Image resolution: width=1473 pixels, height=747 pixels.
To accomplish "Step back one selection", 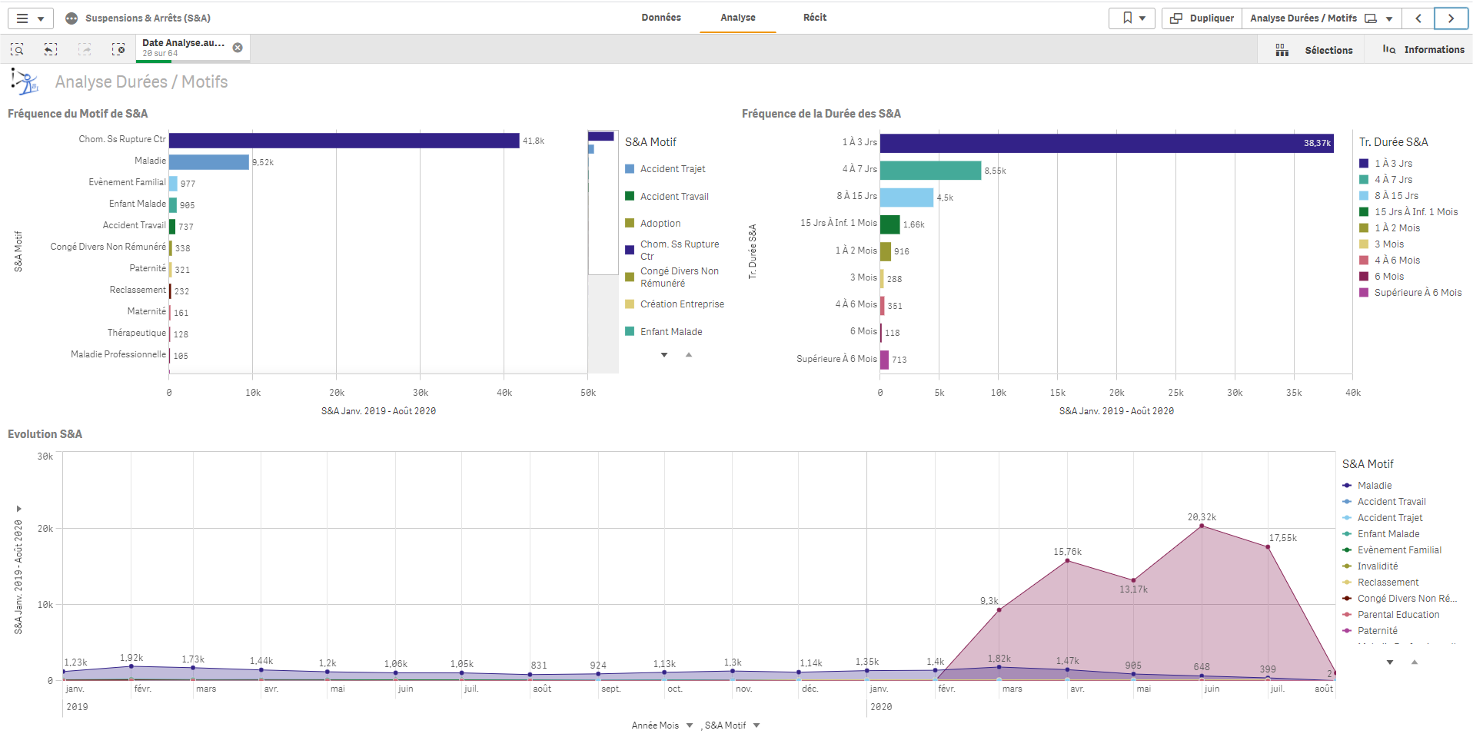I will point(51,49).
